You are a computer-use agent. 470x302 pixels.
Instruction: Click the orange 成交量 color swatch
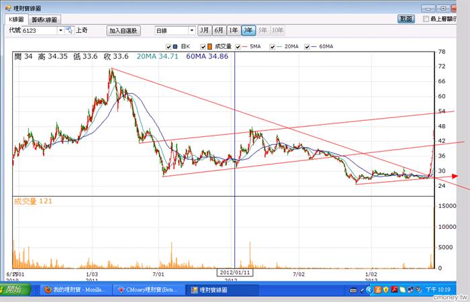click(x=209, y=47)
